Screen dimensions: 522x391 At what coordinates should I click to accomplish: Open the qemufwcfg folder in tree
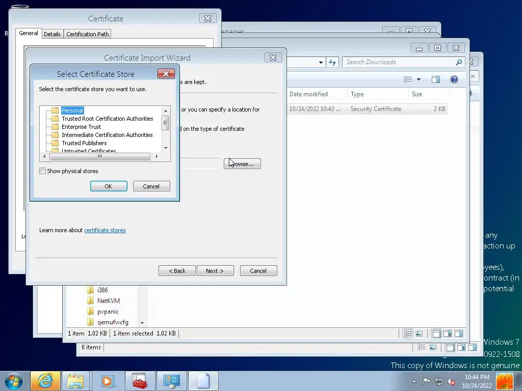(113, 322)
